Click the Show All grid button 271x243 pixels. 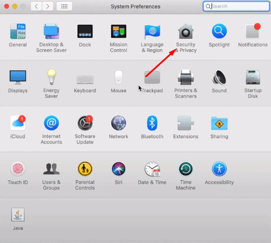pos(64,6)
